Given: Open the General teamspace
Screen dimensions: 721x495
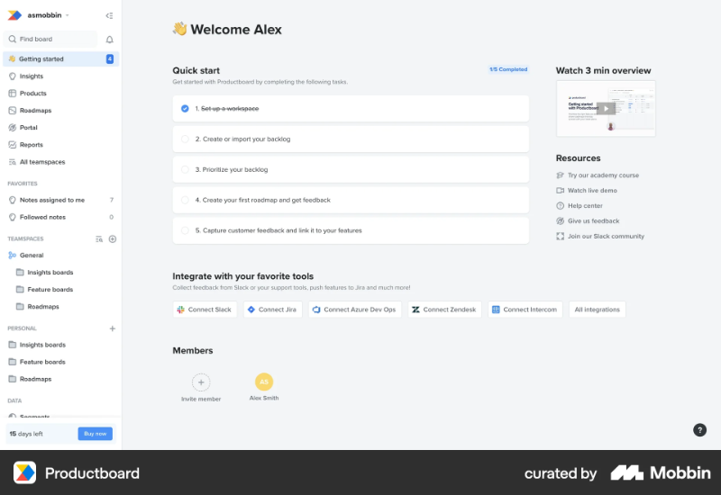Looking at the screenshot, I should 32,256.
